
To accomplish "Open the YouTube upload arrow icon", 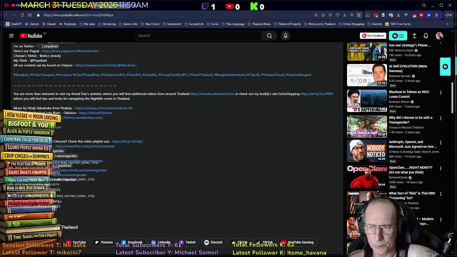I will (x=414, y=36).
